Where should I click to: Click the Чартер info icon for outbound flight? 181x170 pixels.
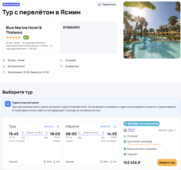point(52,127)
